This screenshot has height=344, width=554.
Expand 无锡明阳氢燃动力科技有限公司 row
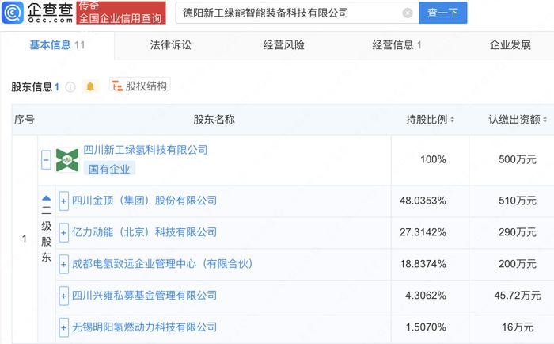point(63,327)
